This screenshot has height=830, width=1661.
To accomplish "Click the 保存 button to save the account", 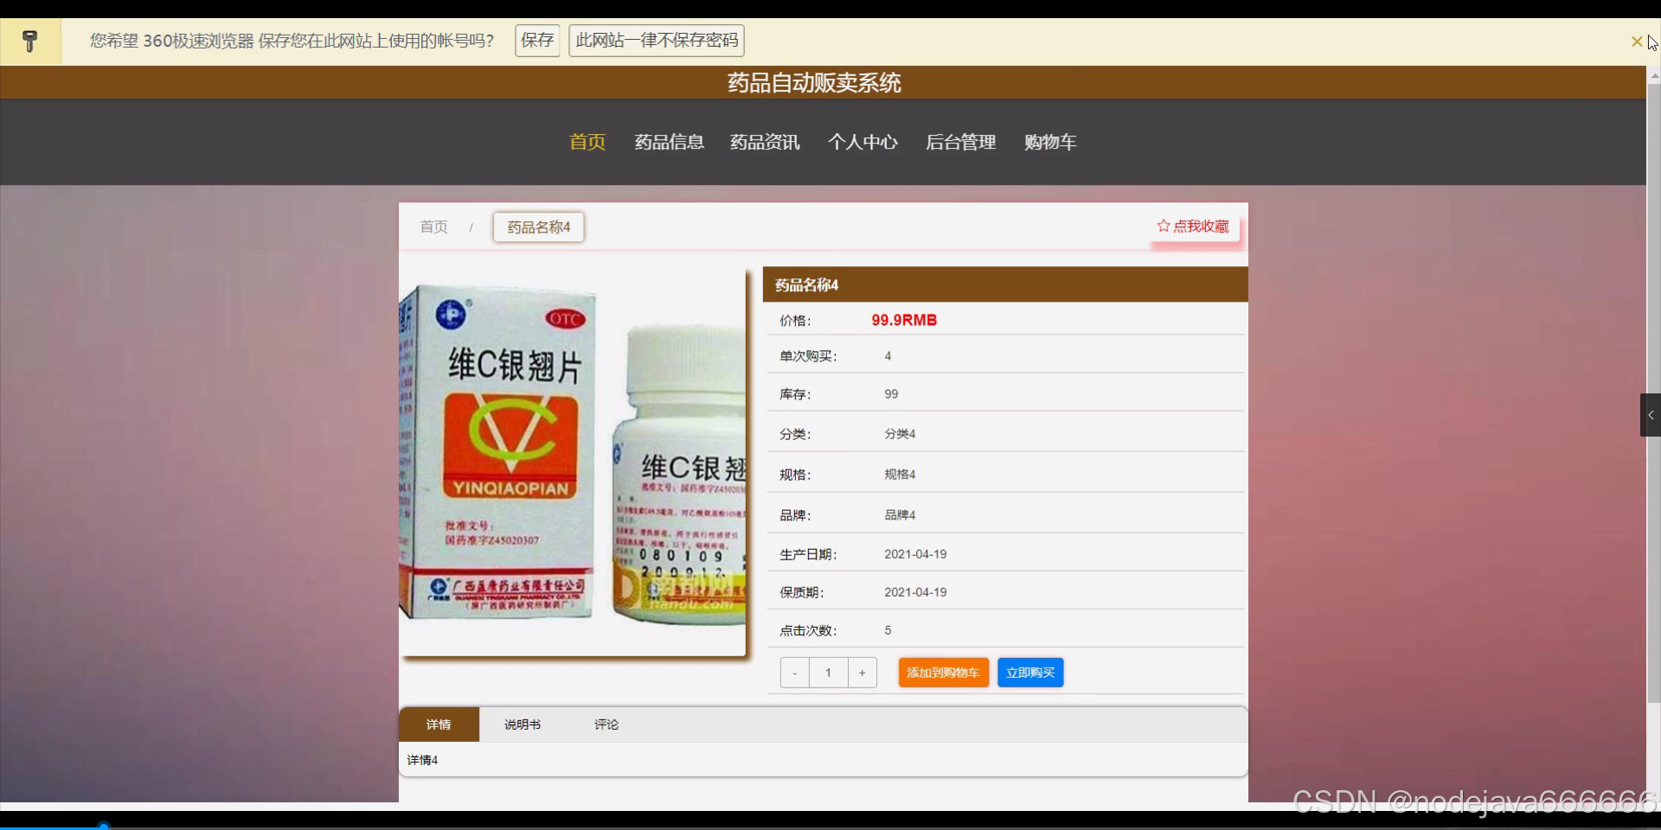I will tap(537, 41).
